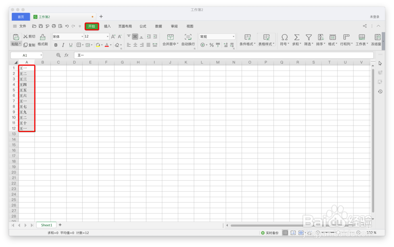Open new document tab with plus button
The image size is (394, 247).
(101, 17)
